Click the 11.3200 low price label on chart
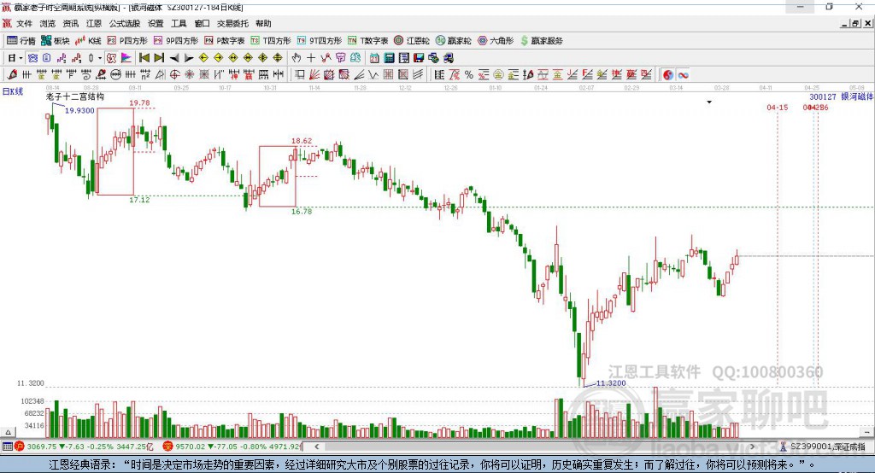 point(611,383)
